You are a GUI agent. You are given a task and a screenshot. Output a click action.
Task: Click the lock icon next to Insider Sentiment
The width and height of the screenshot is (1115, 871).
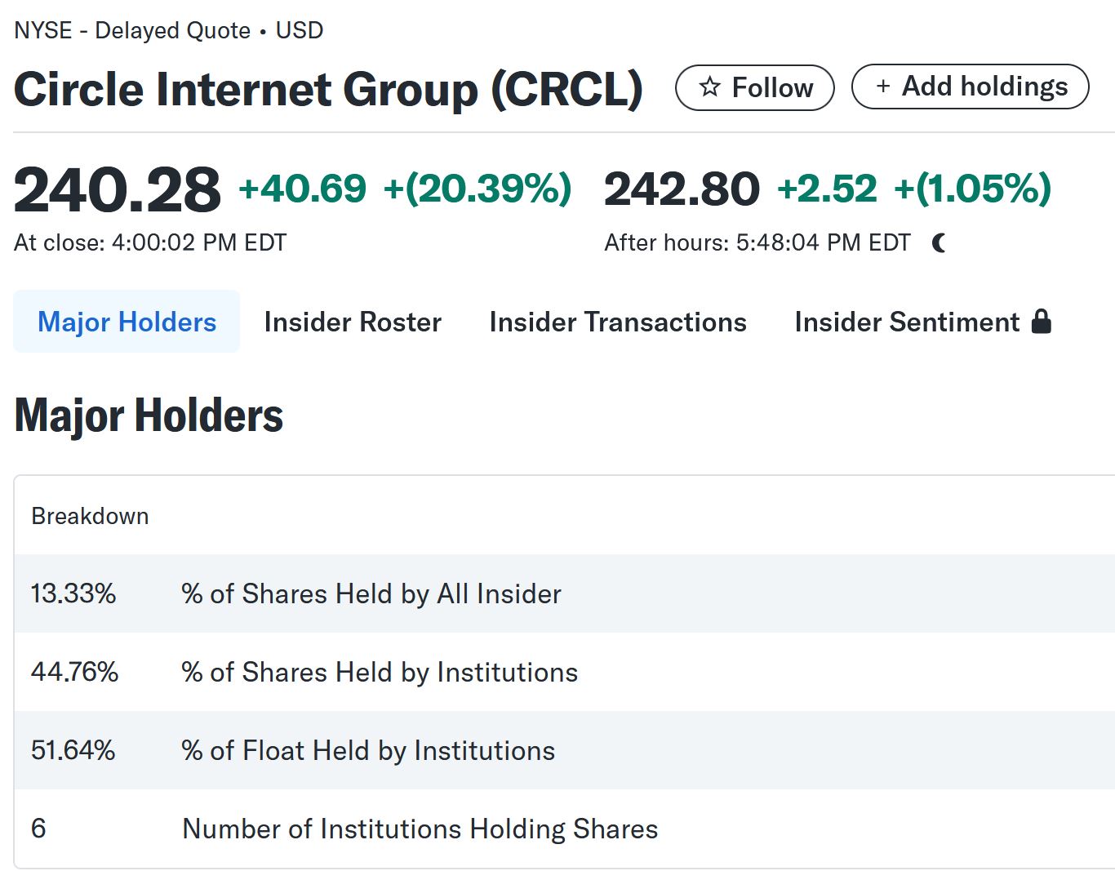[1042, 322]
